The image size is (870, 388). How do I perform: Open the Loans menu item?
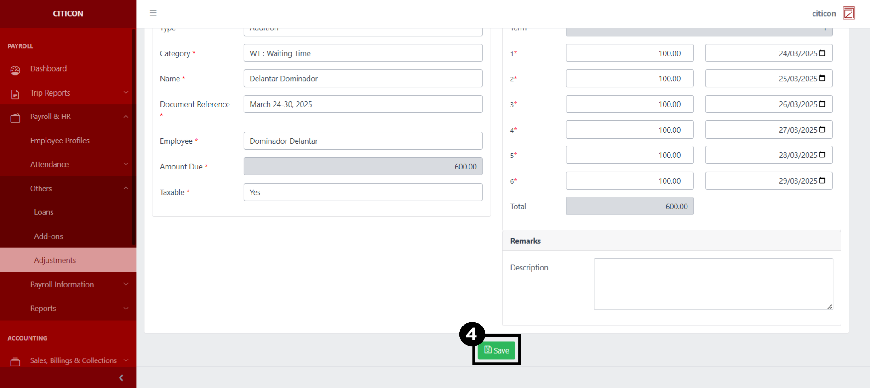pyautogui.click(x=44, y=212)
